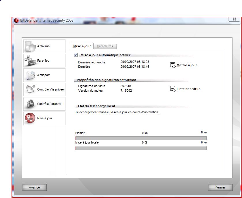Select the red Mise à jour globe icon
This screenshot has width=242, height=198.
pyautogui.click(x=30, y=118)
